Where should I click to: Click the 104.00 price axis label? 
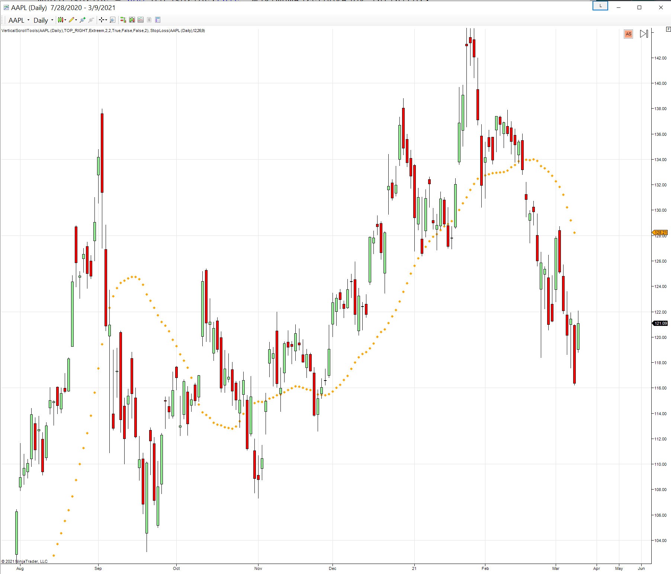click(x=661, y=541)
